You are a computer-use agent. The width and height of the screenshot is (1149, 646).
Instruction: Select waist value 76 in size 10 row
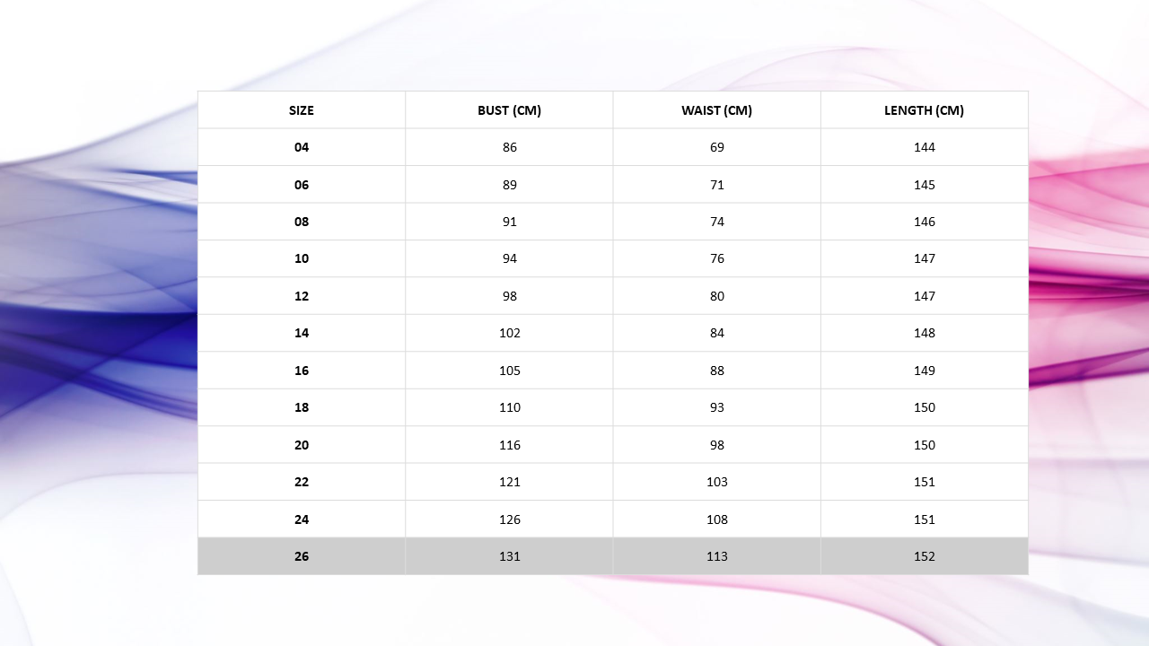716,258
